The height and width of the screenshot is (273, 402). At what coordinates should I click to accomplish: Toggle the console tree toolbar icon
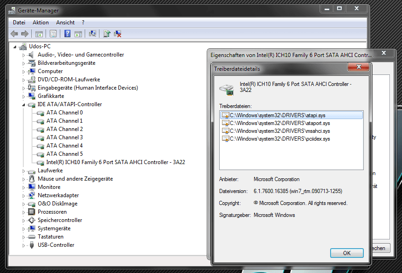39,34
